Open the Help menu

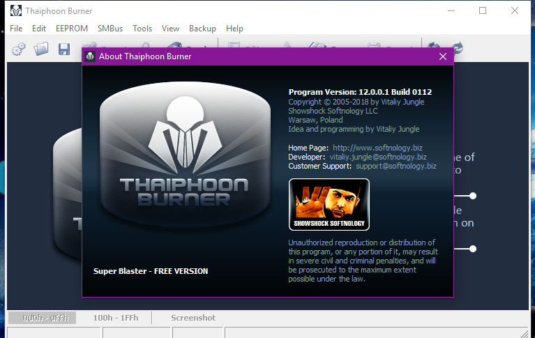234,29
